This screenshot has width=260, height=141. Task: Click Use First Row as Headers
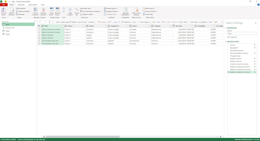click(91, 11)
